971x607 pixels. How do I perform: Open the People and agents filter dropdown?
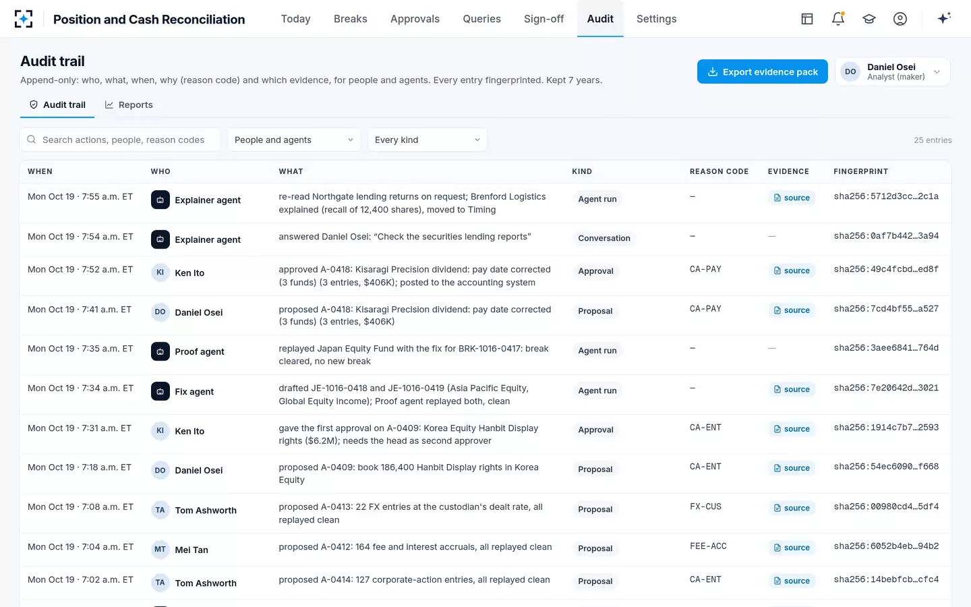coord(294,140)
